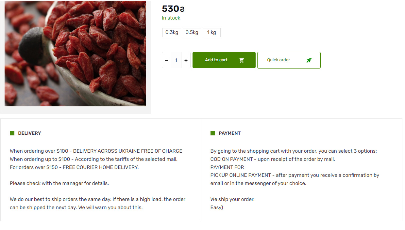Choose the 0.5kg weight option

[192, 33]
